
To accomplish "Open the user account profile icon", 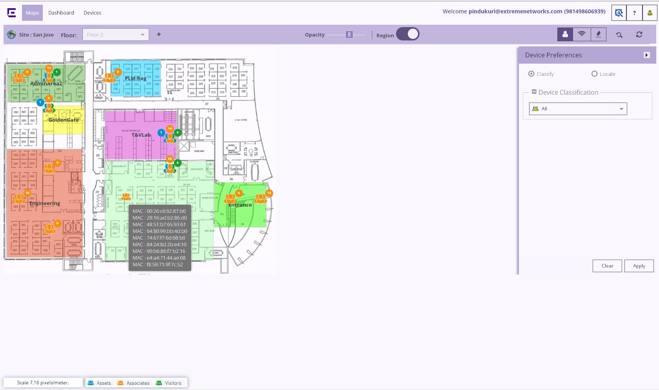I will tap(650, 13).
